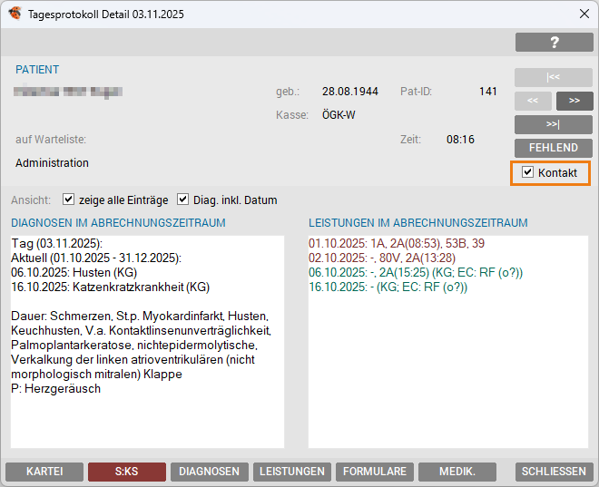Close the Tagesprotokoll Detail window
Viewport: 599px width, 487px height.
pos(584,14)
